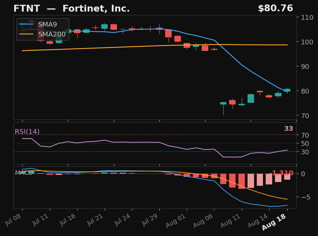
Task: Click the RSI axis 50 label
Action: click(x=305, y=143)
